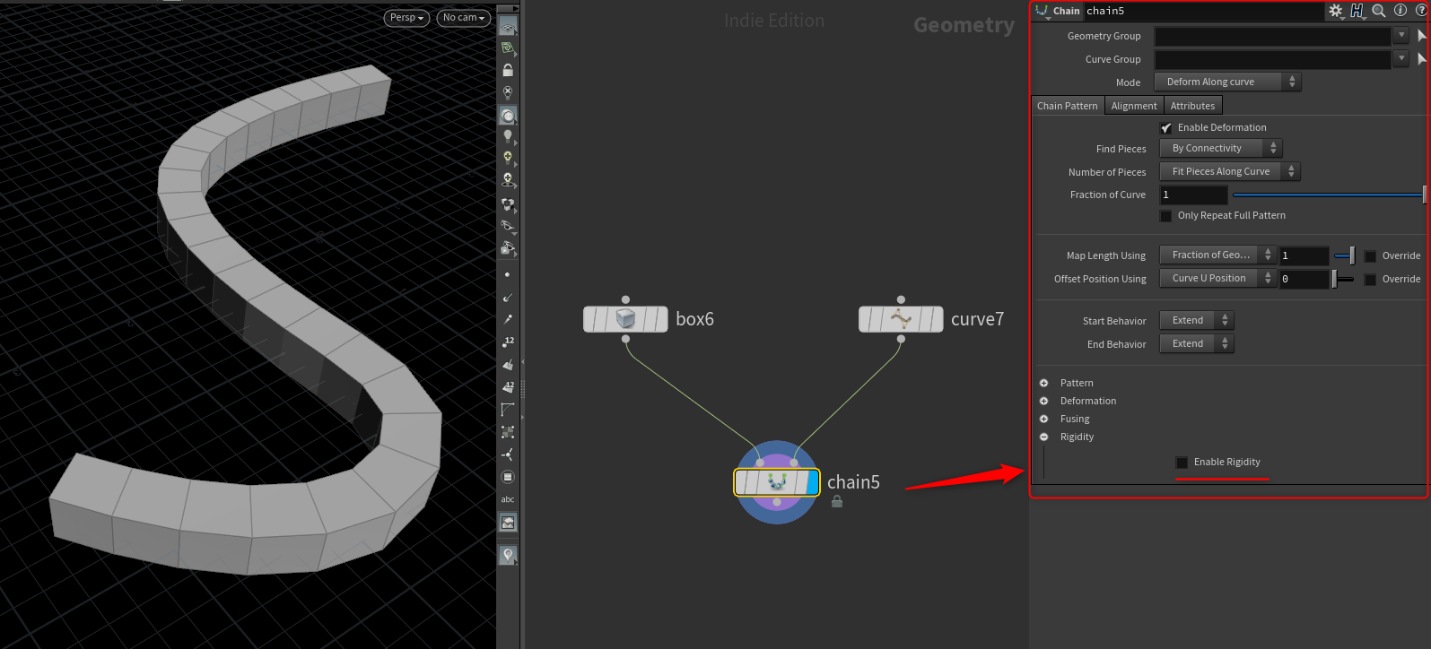Click the curve7 node label
Screen dimensions: 1431x649
tap(977, 319)
